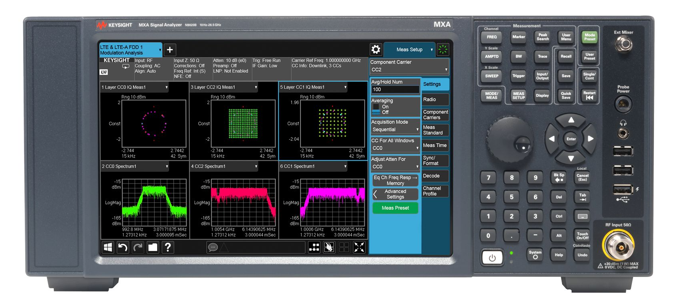Push the Bk Sp backspace key
The height and width of the screenshot is (307, 678).
pyautogui.click(x=559, y=178)
